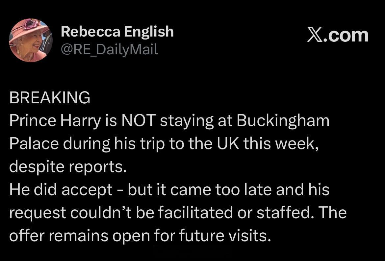Click the "despite reports." line

click(68, 167)
